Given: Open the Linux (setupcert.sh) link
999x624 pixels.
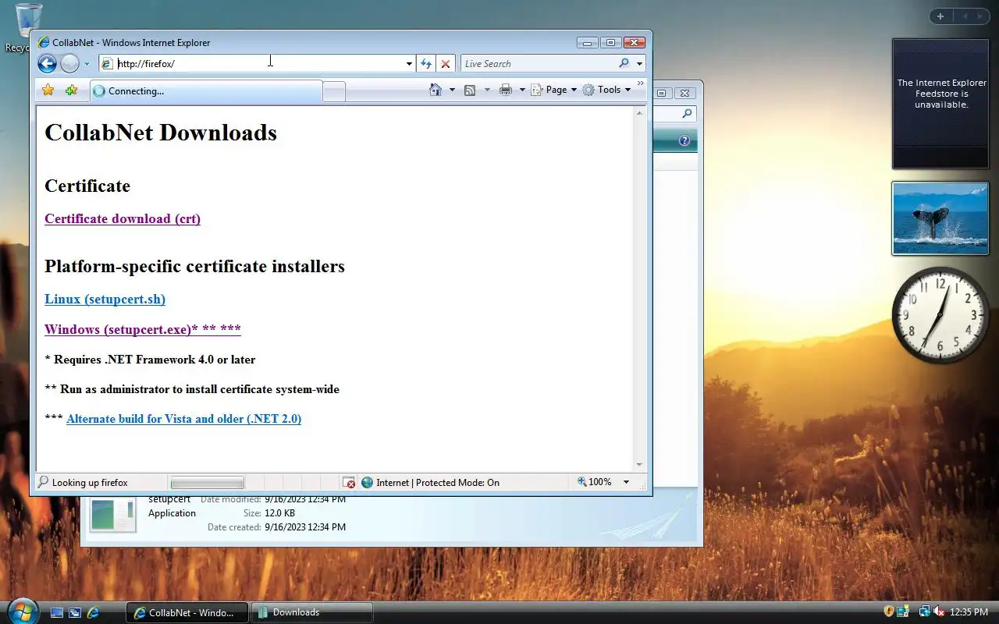Looking at the screenshot, I should click(x=105, y=299).
